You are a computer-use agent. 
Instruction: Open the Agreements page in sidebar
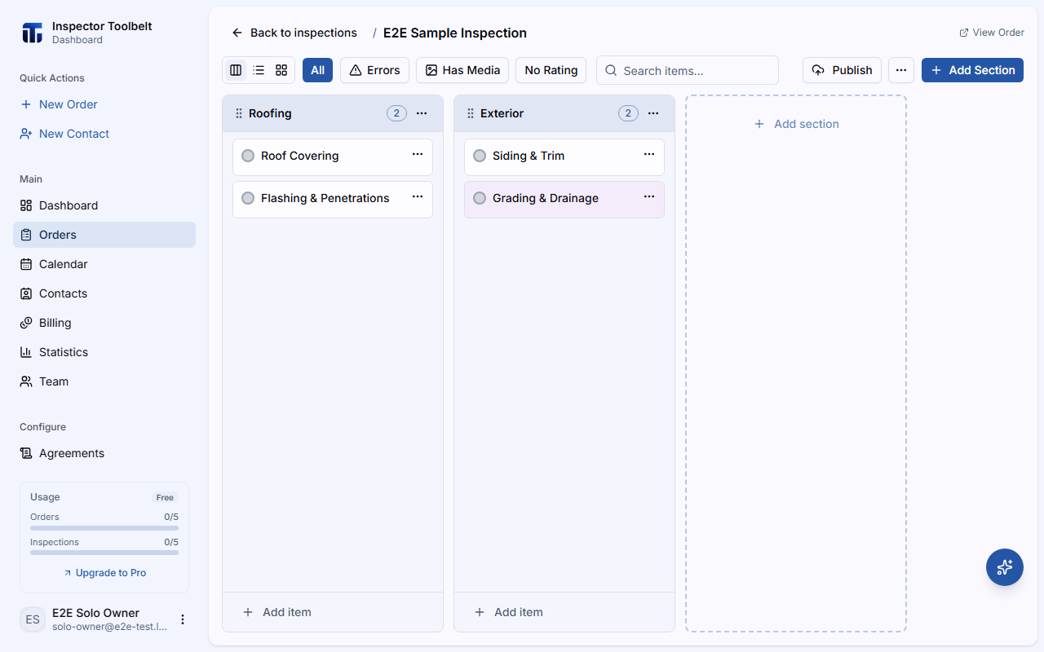tap(104, 453)
